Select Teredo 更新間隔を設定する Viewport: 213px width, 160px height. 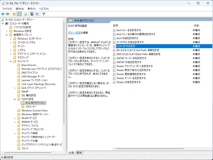pyautogui.click(x=131, y=74)
